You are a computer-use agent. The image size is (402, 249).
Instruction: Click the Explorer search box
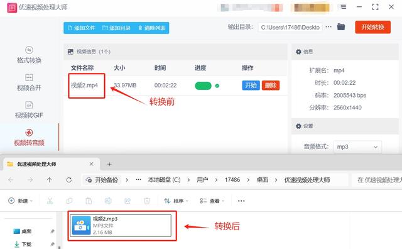[x=377, y=180]
